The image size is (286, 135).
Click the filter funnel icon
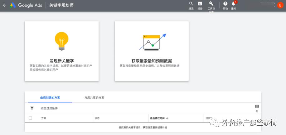point(32,108)
